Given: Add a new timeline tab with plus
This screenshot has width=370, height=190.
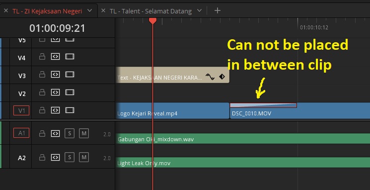Looking at the screenshot, I should tap(218, 10).
